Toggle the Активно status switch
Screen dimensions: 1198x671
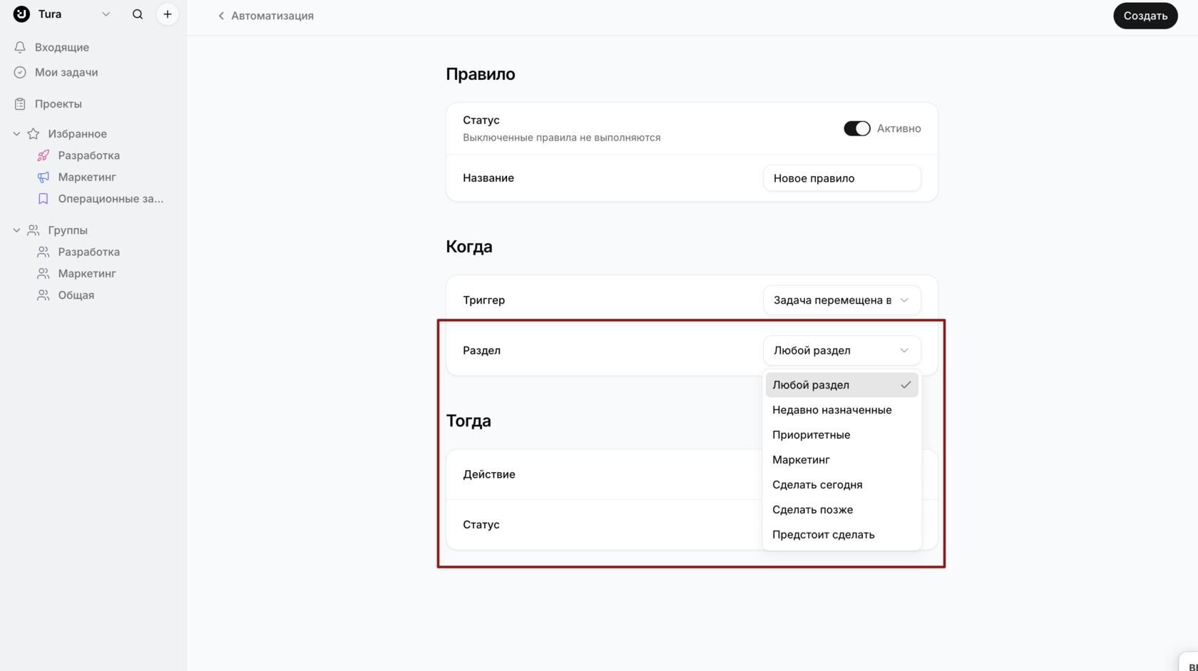856,128
